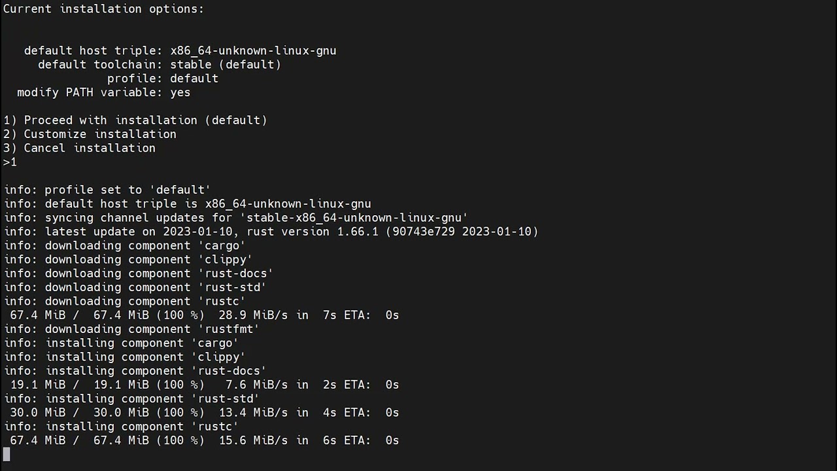Click the 'default toolchain: stable (default)' line
837x471 pixels.
[x=159, y=65]
